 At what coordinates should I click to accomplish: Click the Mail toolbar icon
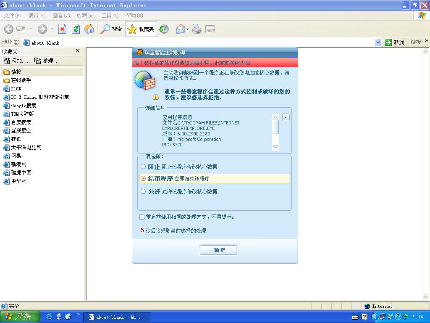(x=181, y=29)
